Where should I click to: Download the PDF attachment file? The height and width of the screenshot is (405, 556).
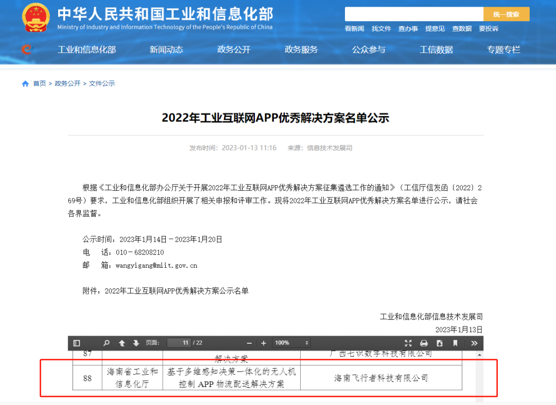click(439, 343)
